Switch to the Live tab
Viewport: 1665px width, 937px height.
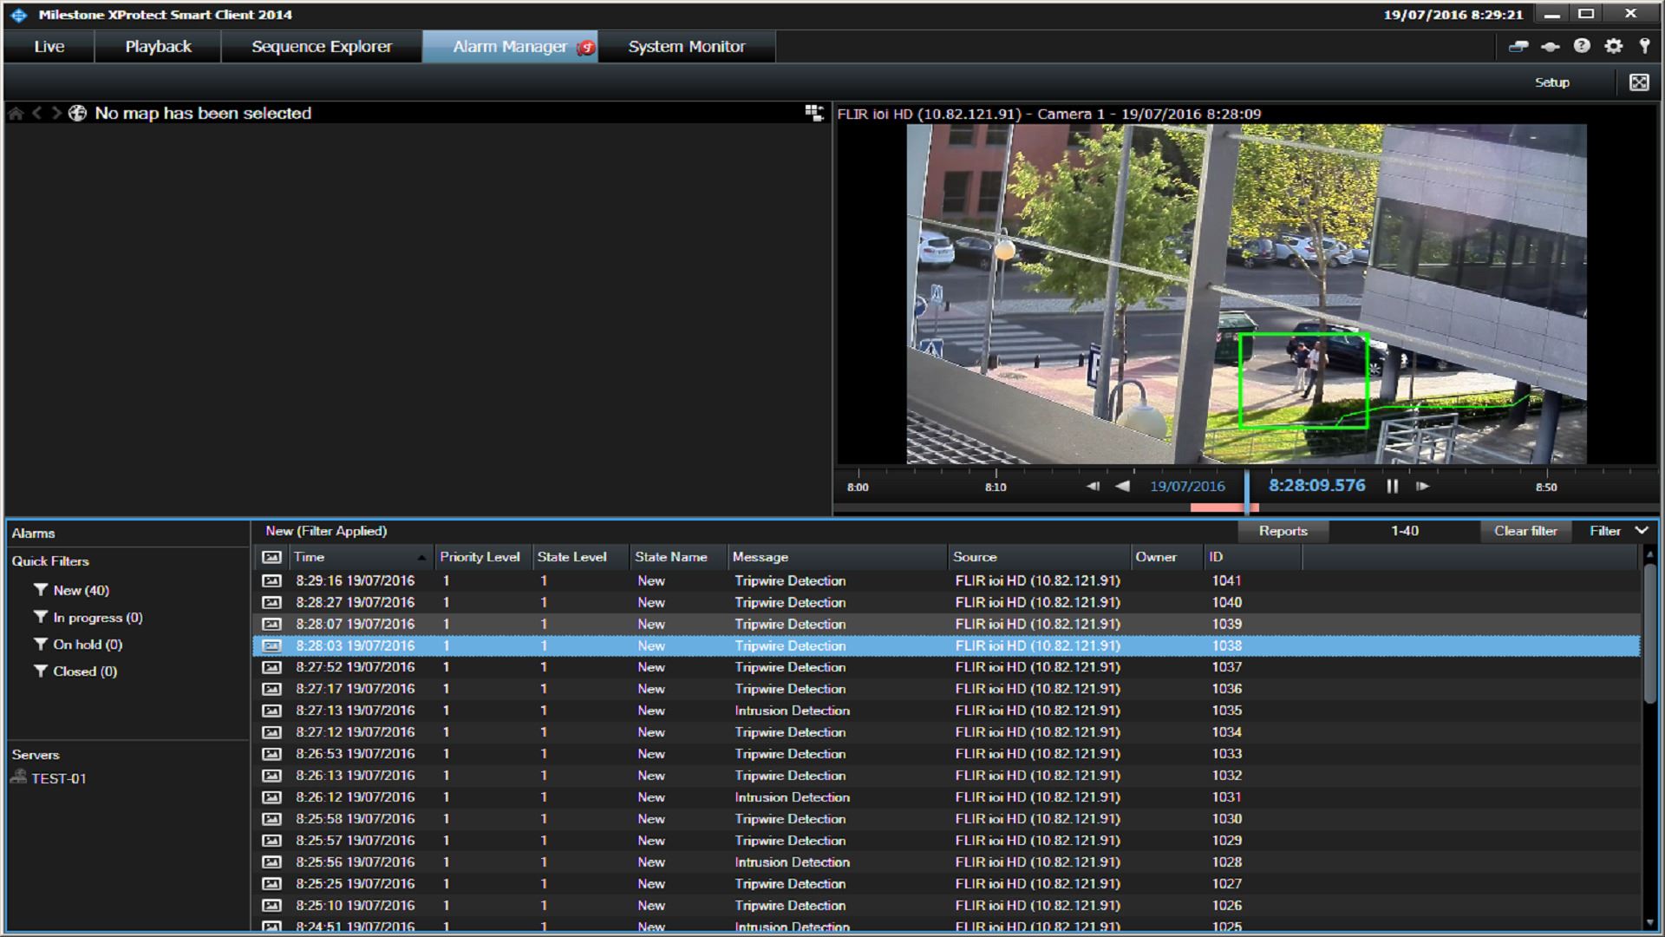(49, 47)
